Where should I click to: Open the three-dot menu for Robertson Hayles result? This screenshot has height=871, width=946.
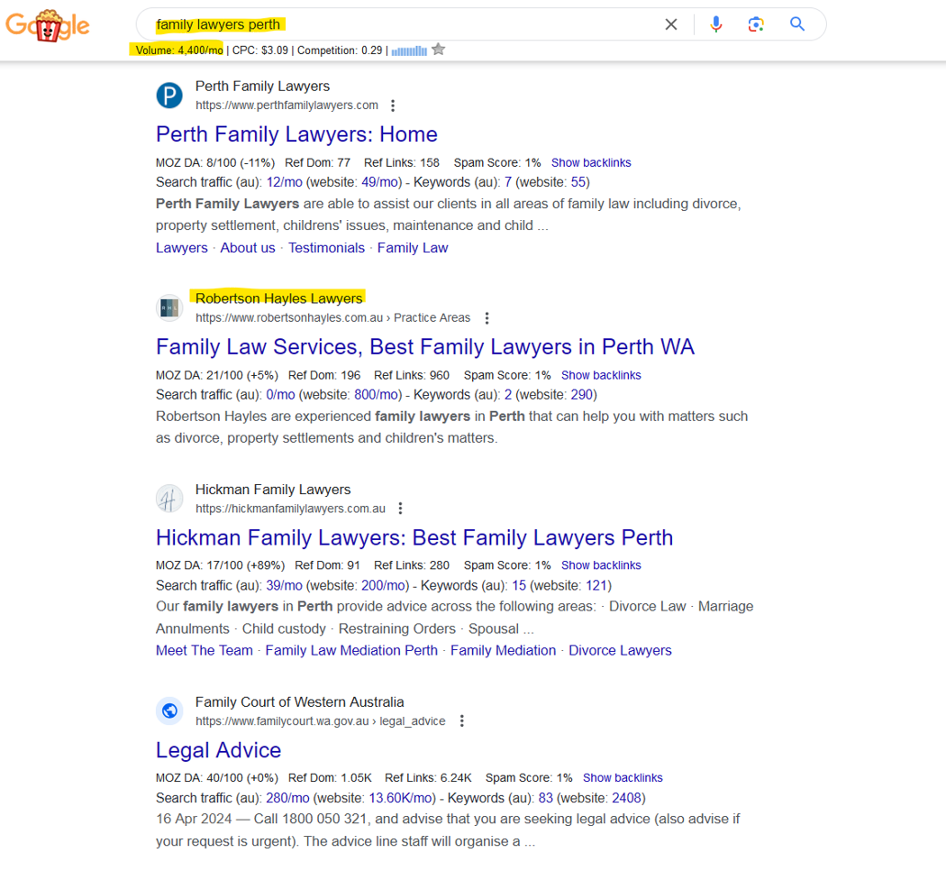[487, 317]
